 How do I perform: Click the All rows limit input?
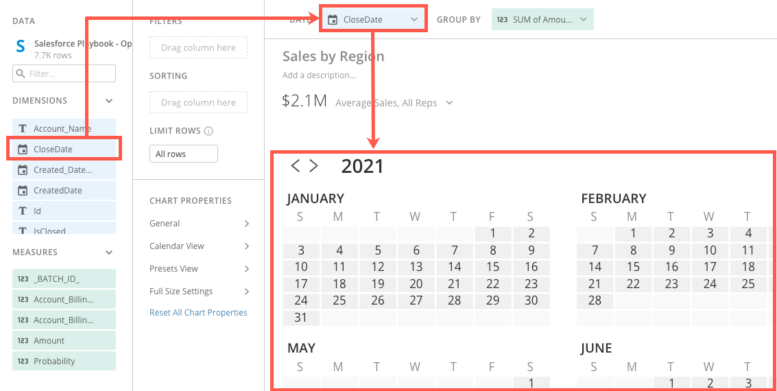click(x=183, y=154)
